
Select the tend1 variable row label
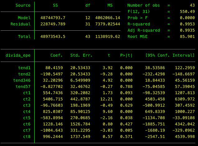click(24, 68)
